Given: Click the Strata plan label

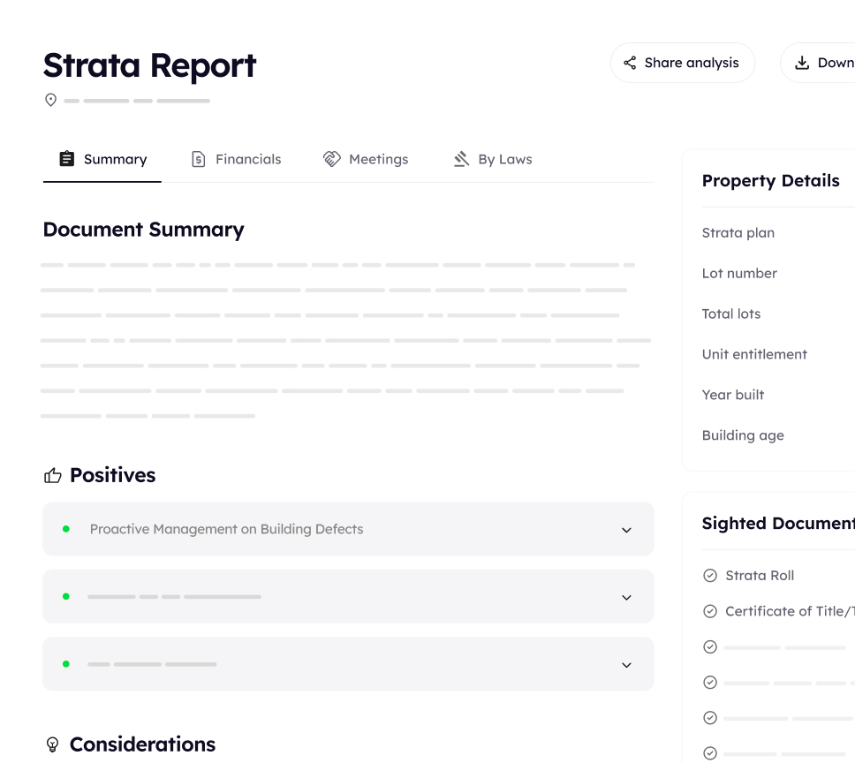Looking at the screenshot, I should pyautogui.click(x=738, y=233).
